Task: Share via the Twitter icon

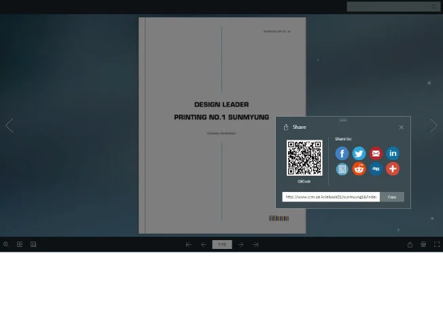Action: [x=359, y=153]
